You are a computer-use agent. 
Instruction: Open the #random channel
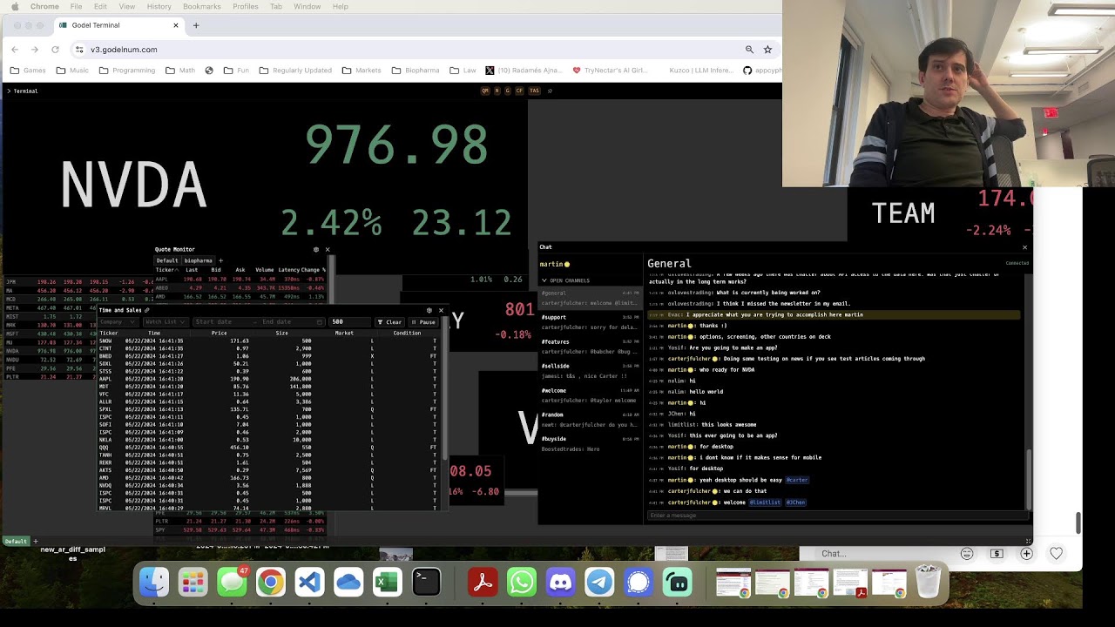click(591, 420)
